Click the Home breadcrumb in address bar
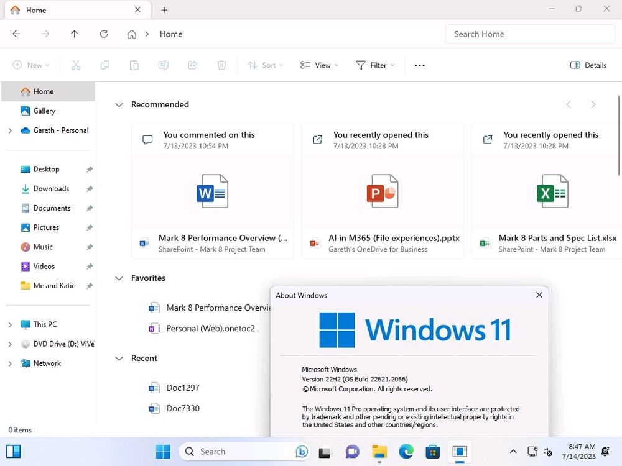This screenshot has width=622, height=466. [171, 34]
